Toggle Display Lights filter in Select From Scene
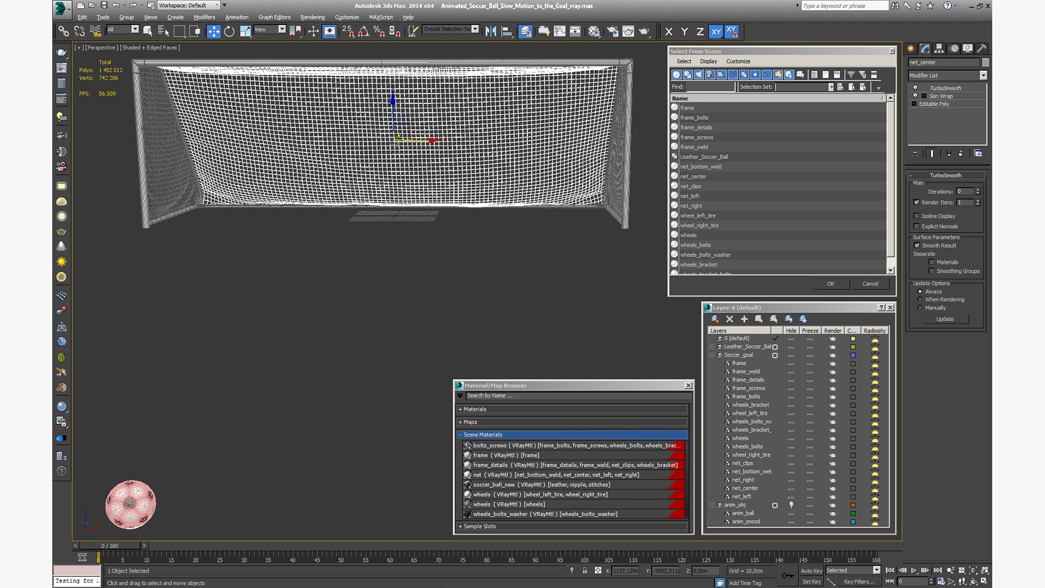 click(x=699, y=75)
